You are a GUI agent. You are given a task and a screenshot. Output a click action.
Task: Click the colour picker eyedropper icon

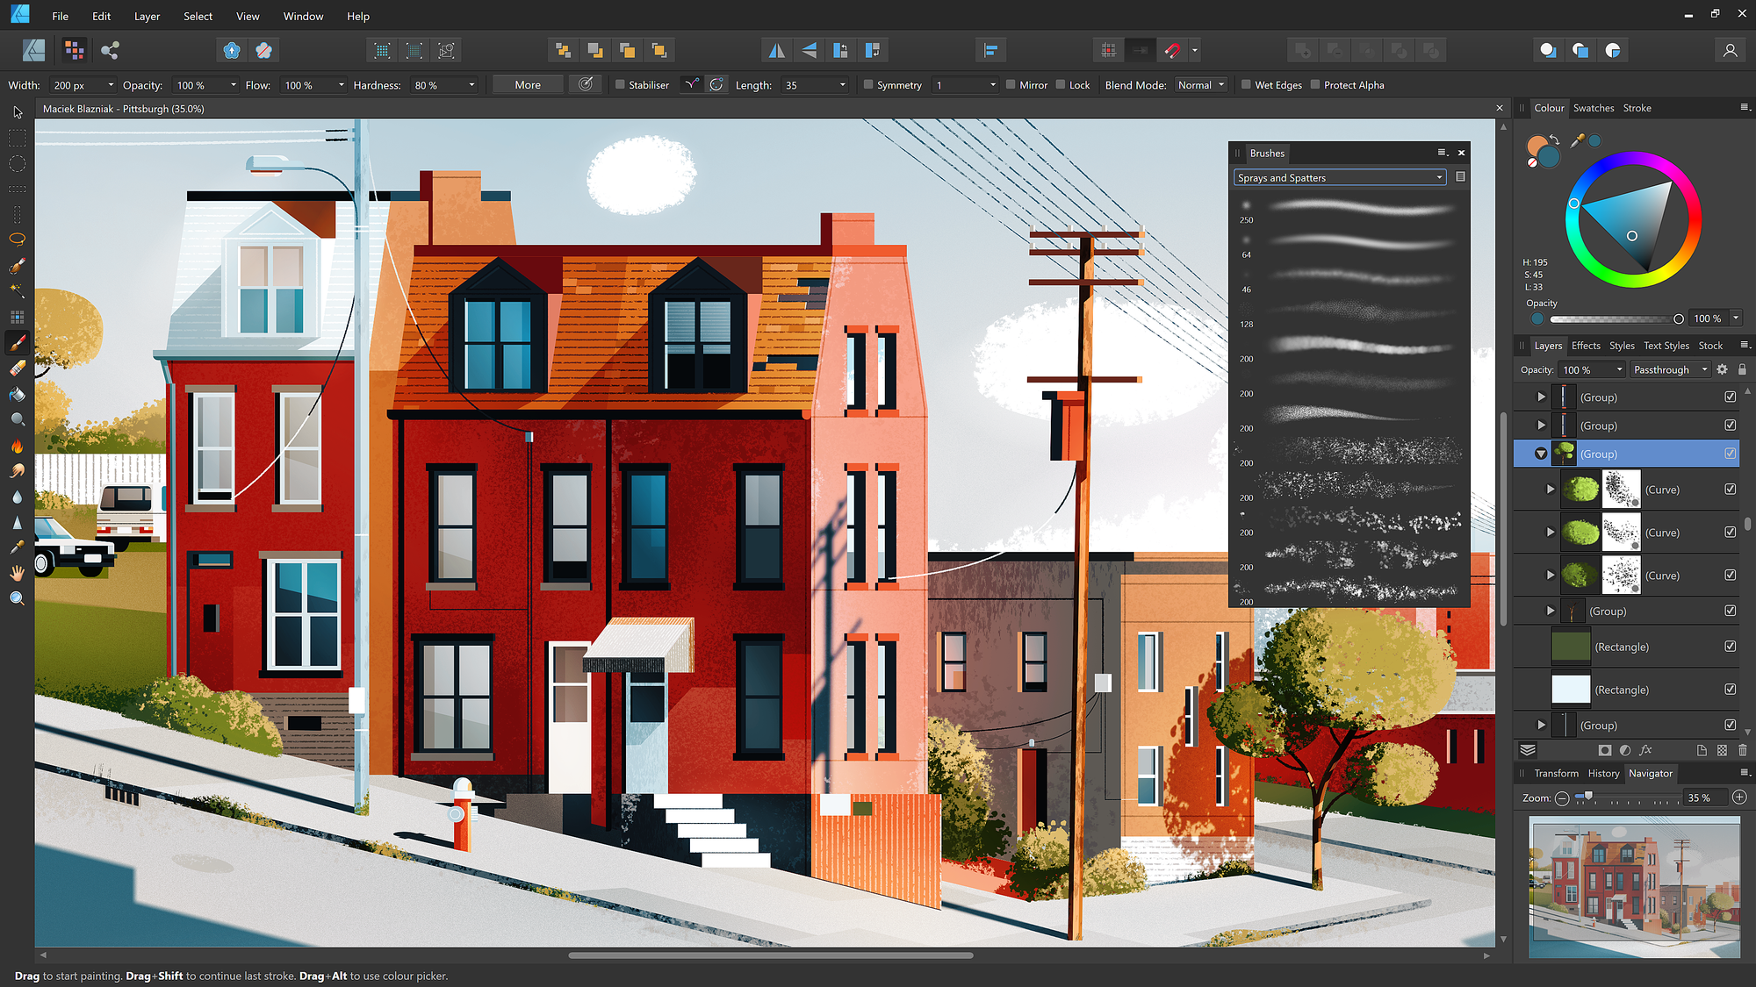point(1578,140)
